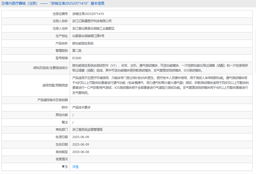Click the 生效日期 row label
The height and width of the screenshot is (174, 256).
pyautogui.click(x=62, y=145)
